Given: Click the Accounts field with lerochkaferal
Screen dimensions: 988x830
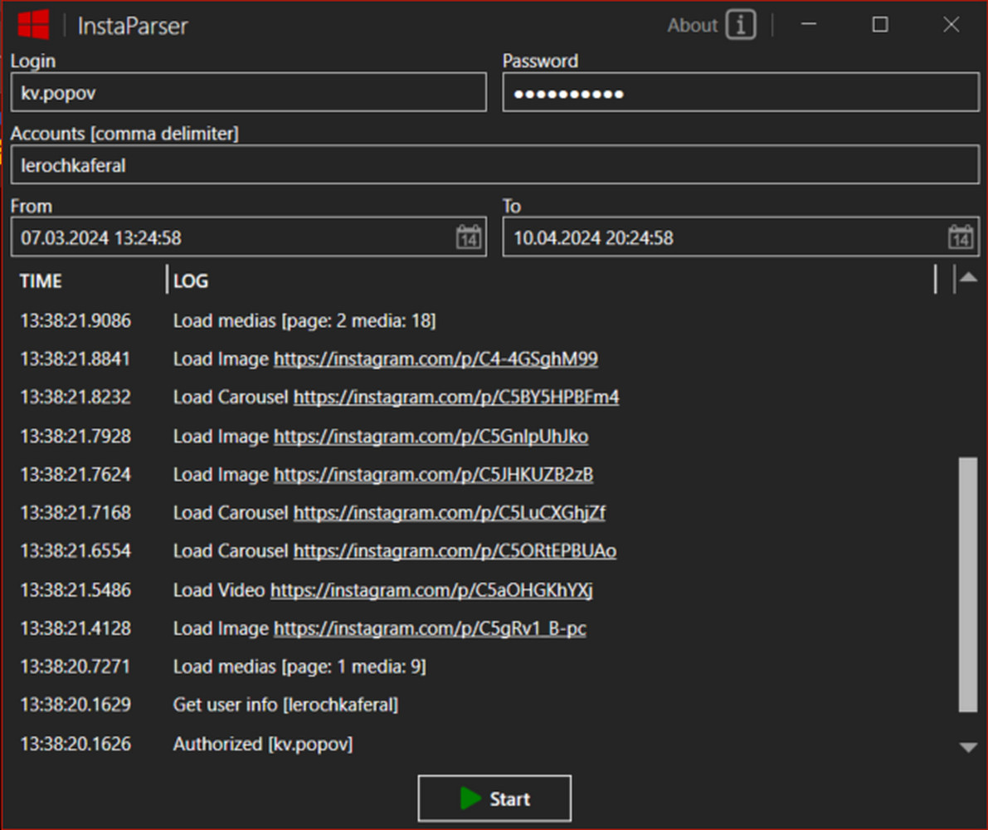Looking at the screenshot, I should click(494, 165).
